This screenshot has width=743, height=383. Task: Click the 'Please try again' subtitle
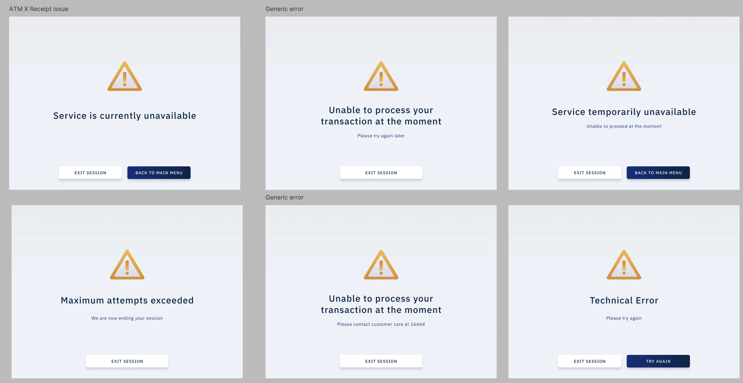pyautogui.click(x=624, y=318)
